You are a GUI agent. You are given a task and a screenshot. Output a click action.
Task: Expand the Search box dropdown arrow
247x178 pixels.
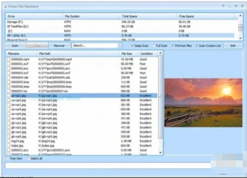coord(120,45)
